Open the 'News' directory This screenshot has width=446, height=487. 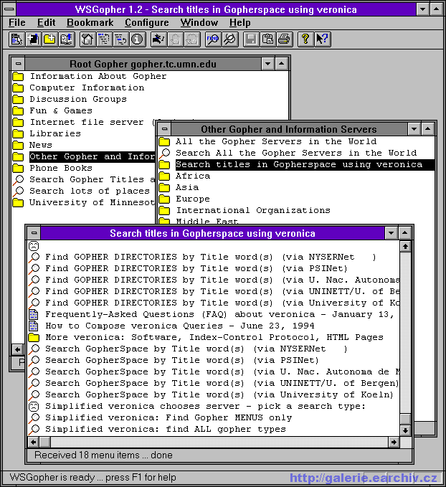(x=41, y=146)
